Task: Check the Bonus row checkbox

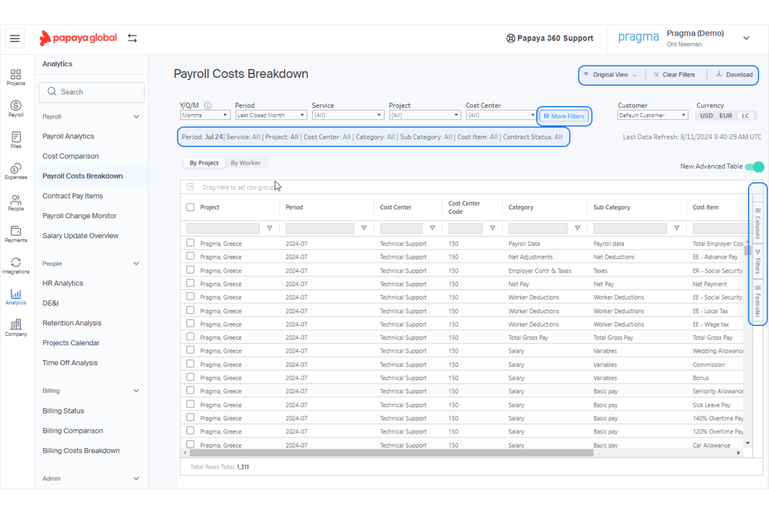Action: (x=190, y=377)
